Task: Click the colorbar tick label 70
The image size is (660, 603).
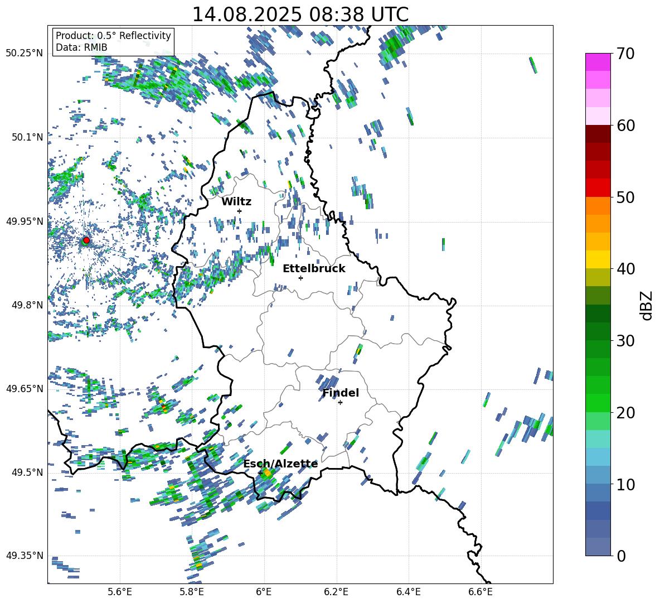Action: coord(625,54)
